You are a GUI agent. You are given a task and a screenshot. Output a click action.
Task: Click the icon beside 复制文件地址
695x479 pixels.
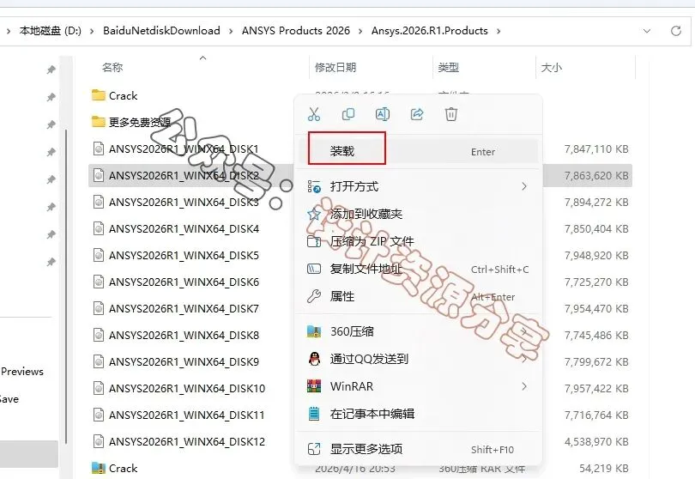click(314, 269)
